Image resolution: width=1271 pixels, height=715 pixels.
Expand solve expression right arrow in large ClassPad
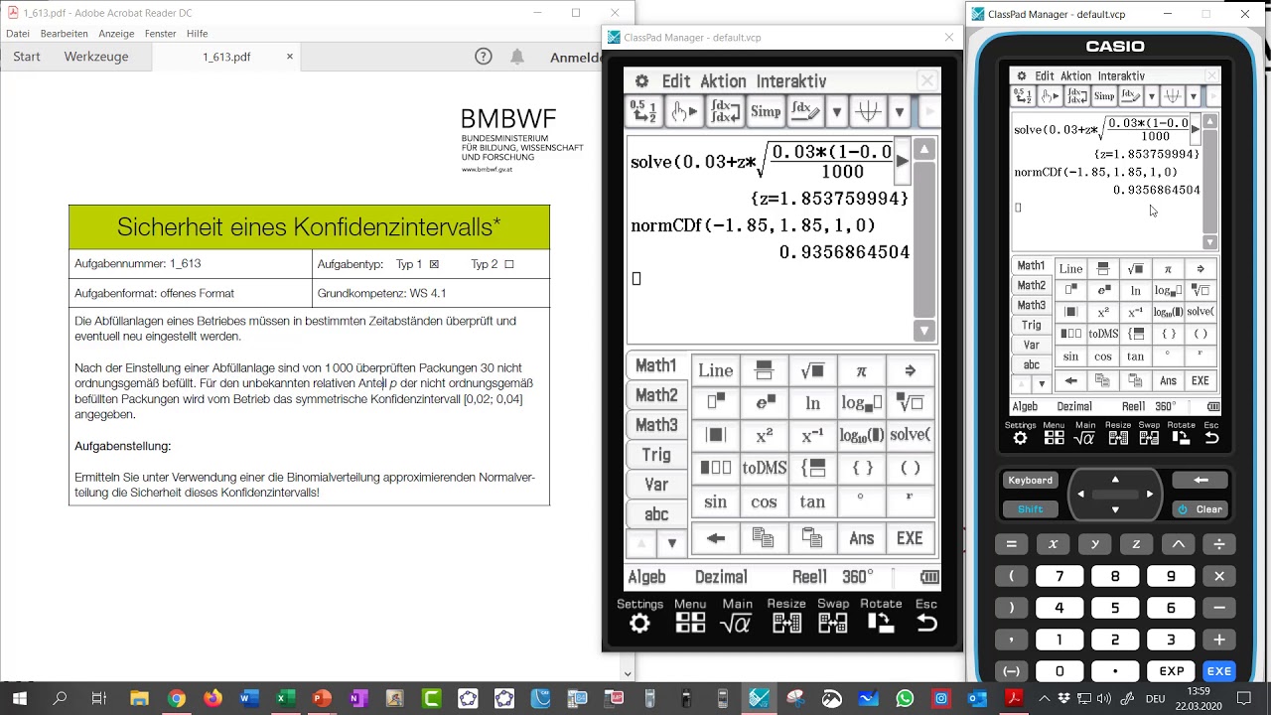[x=902, y=161]
